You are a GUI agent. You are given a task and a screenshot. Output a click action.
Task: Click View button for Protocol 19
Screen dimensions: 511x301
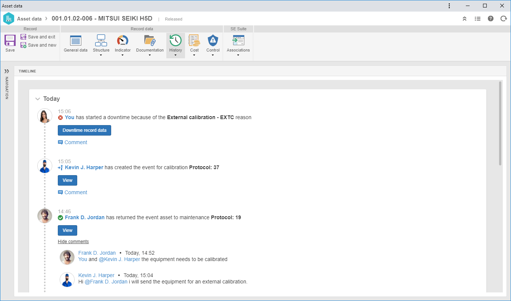(68, 230)
